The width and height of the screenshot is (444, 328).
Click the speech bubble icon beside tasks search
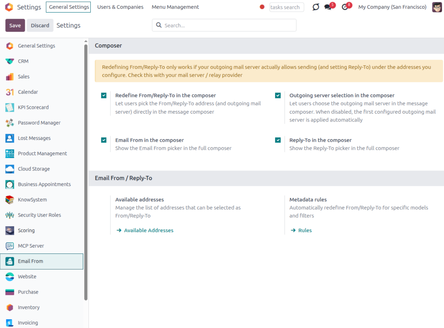pos(316,7)
